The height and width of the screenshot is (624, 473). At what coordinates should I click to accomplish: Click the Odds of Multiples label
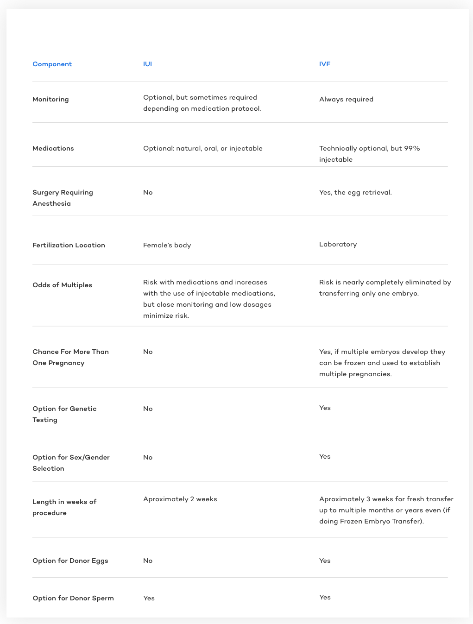point(62,285)
